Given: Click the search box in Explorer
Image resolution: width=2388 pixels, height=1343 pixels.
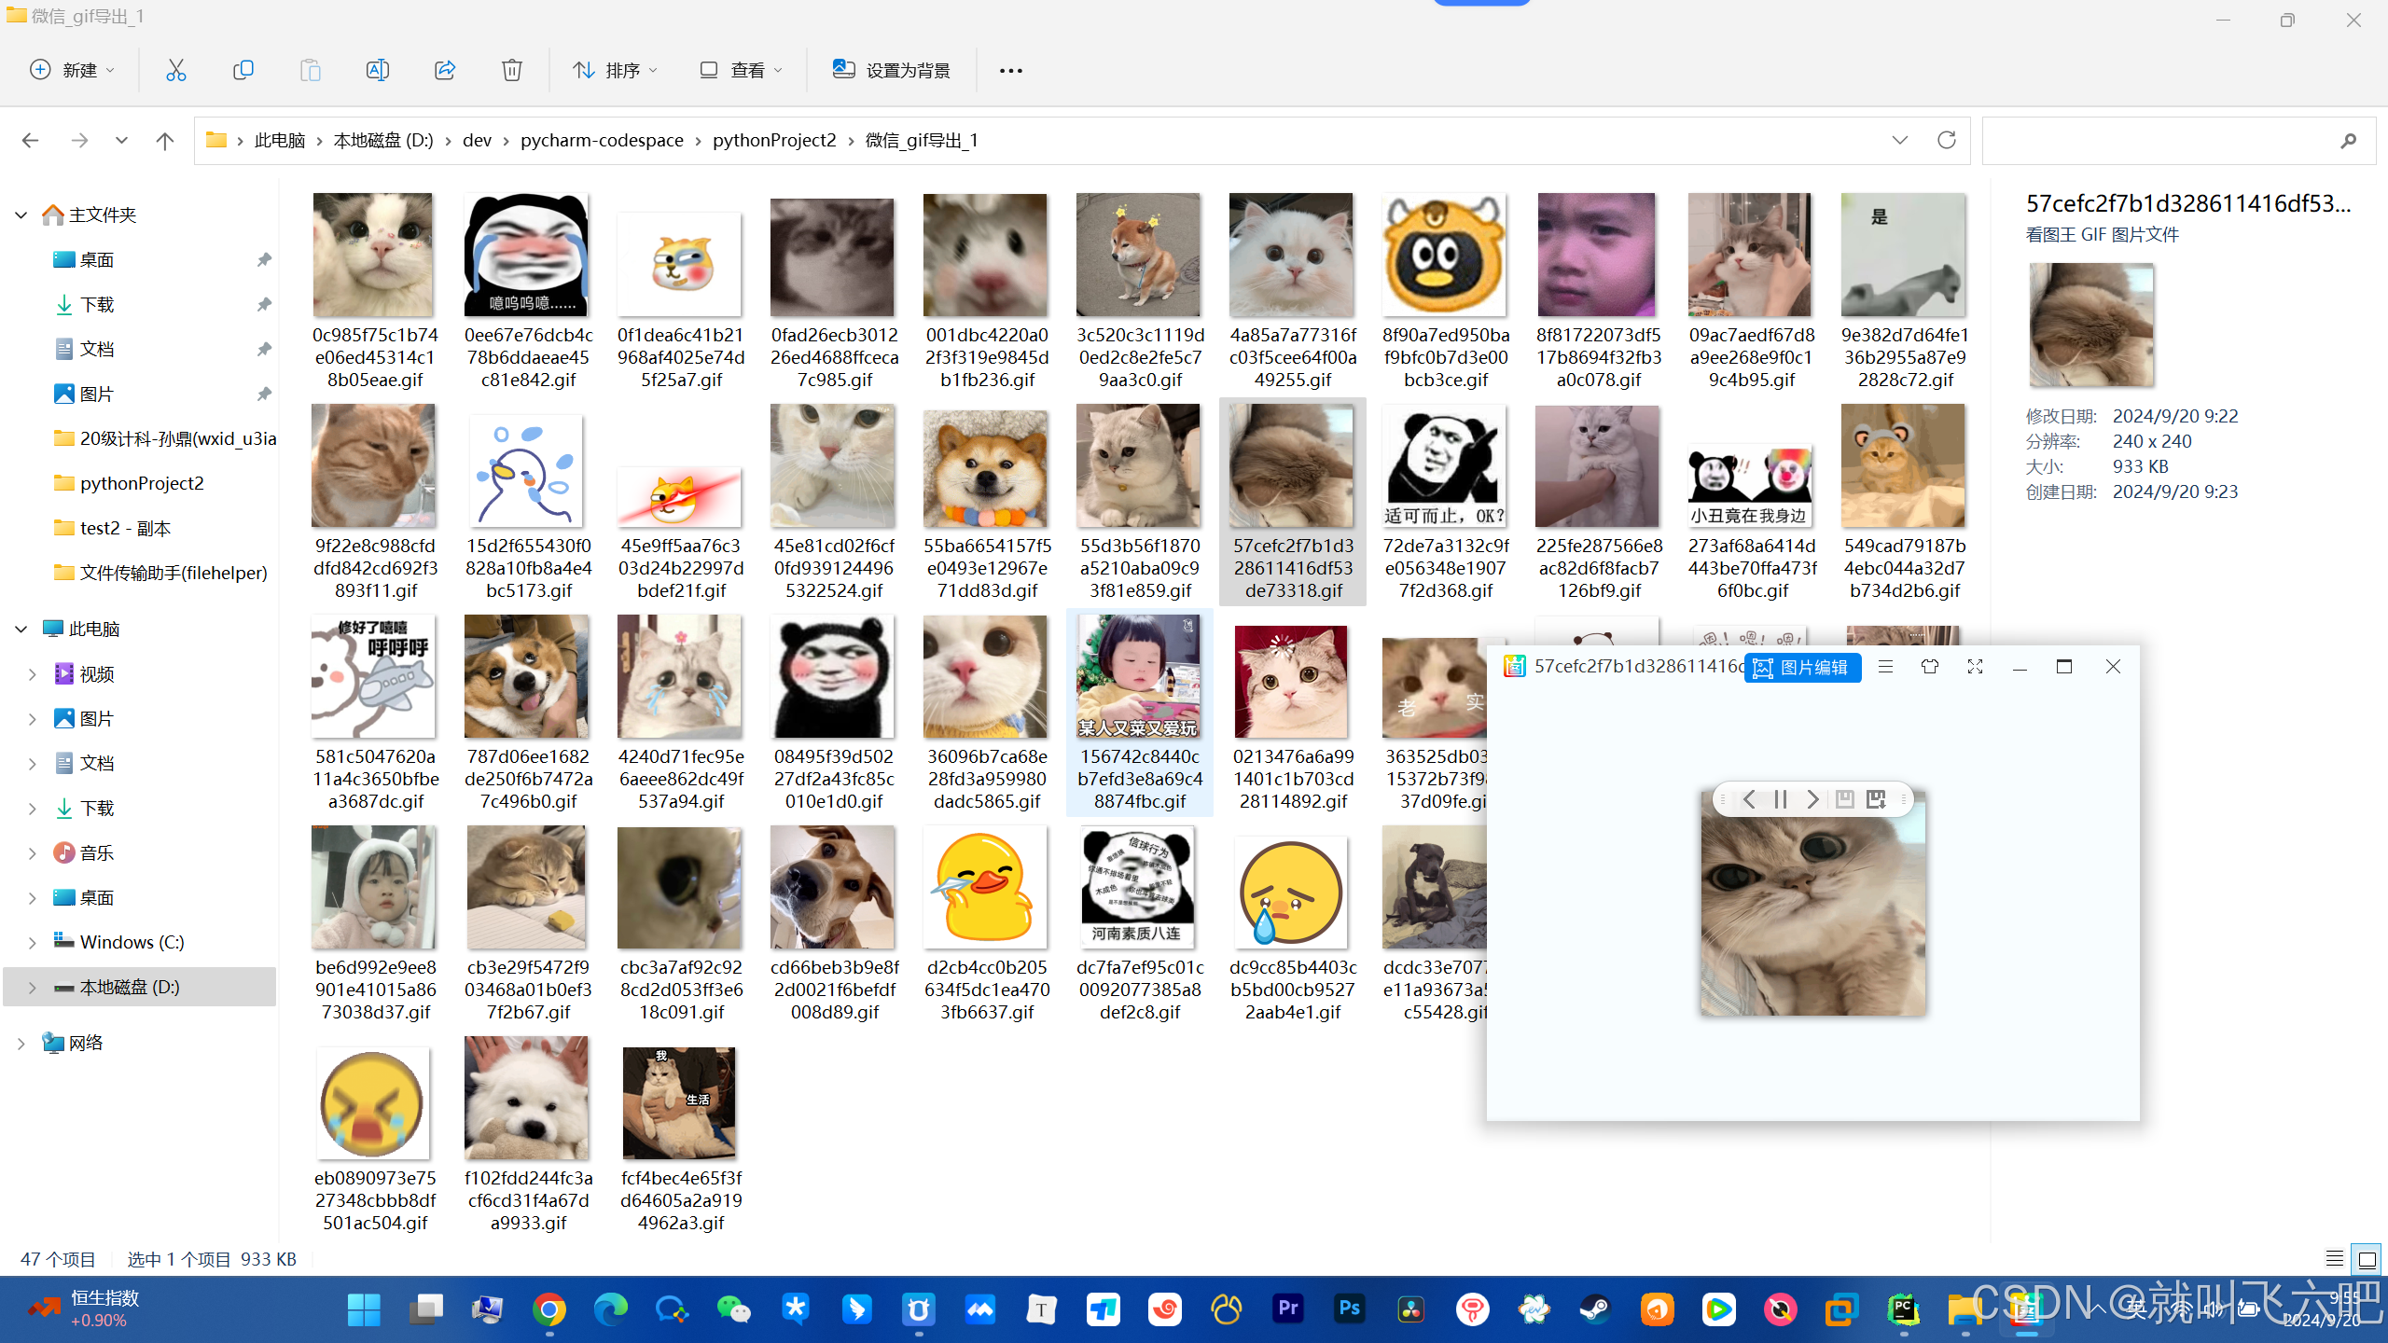Looking at the screenshot, I should [x=2155, y=141].
